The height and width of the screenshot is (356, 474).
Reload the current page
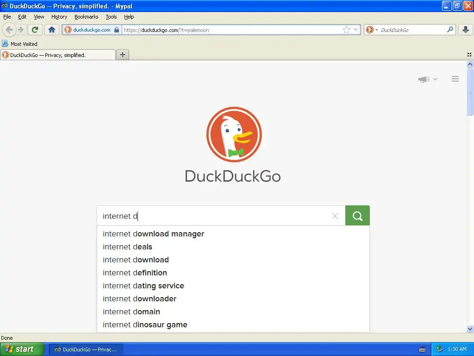[x=35, y=30]
